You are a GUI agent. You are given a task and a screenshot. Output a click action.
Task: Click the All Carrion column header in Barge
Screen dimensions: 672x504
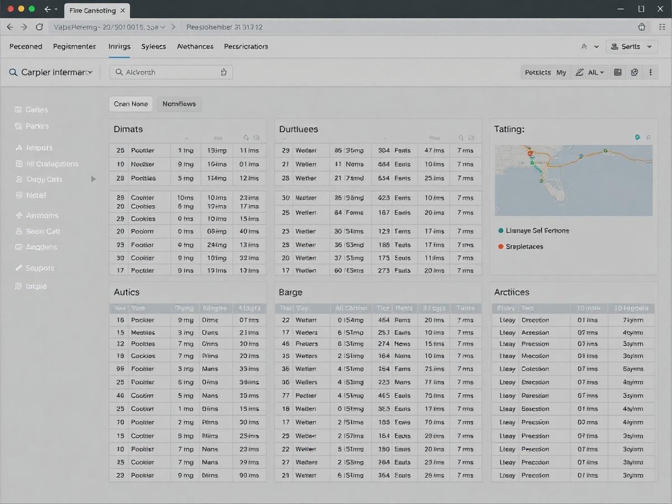pyautogui.click(x=351, y=308)
